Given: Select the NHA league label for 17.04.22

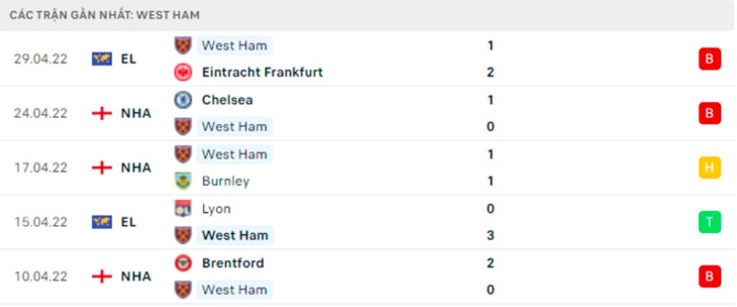Looking at the screenshot, I should (x=136, y=168).
